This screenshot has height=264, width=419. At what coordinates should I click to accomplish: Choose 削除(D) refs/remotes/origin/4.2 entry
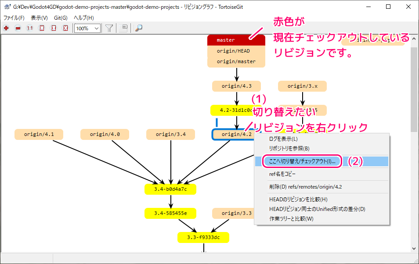[322, 187]
